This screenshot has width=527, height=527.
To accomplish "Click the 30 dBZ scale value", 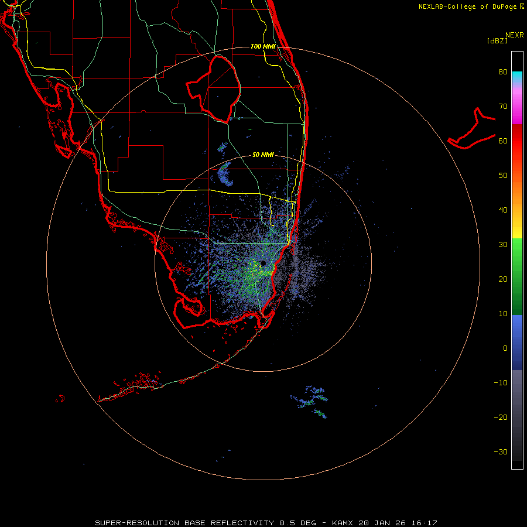I will point(503,245).
